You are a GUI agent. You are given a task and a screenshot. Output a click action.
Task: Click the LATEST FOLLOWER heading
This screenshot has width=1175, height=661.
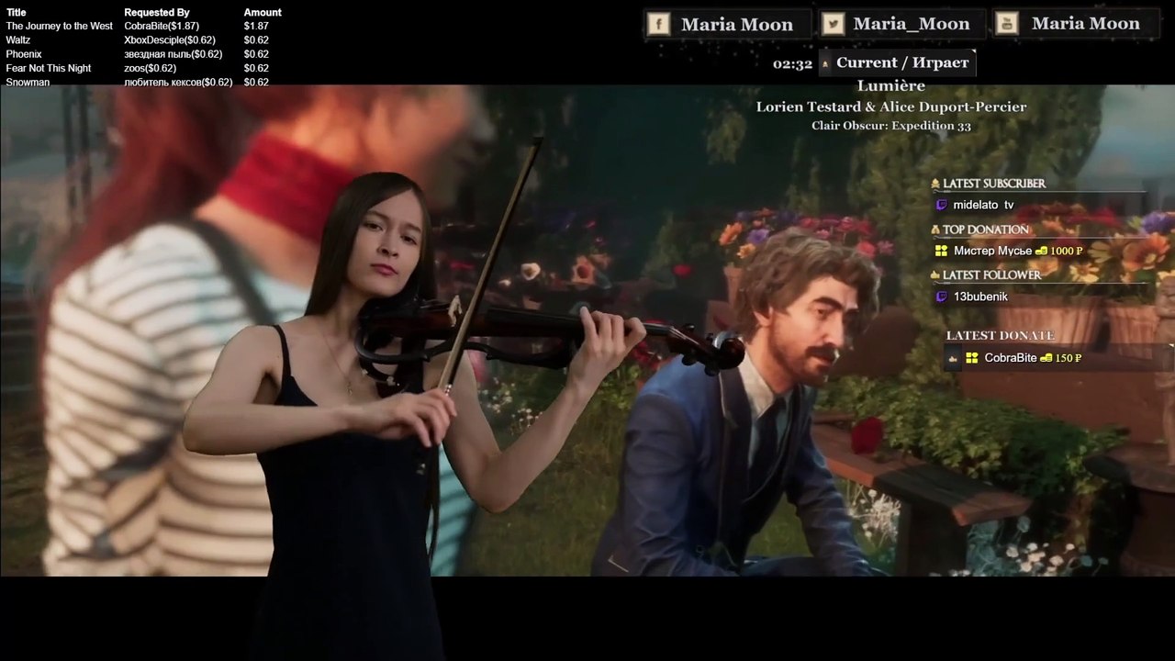pos(992,274)
